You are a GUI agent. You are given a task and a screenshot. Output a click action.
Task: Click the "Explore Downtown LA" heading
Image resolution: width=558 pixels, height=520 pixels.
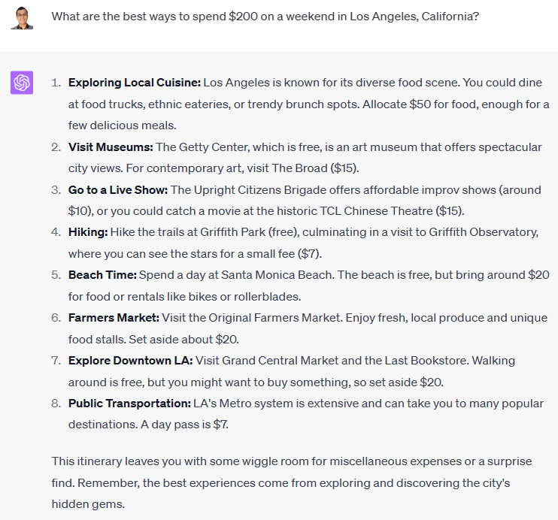[131, 361]
